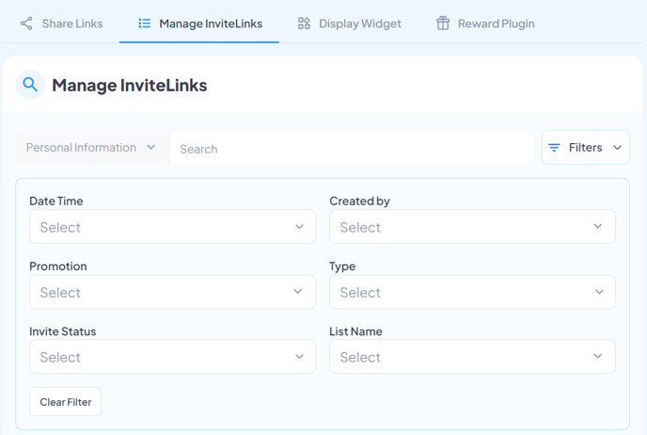Click the Display Widget grid icon

click(304, 24)
